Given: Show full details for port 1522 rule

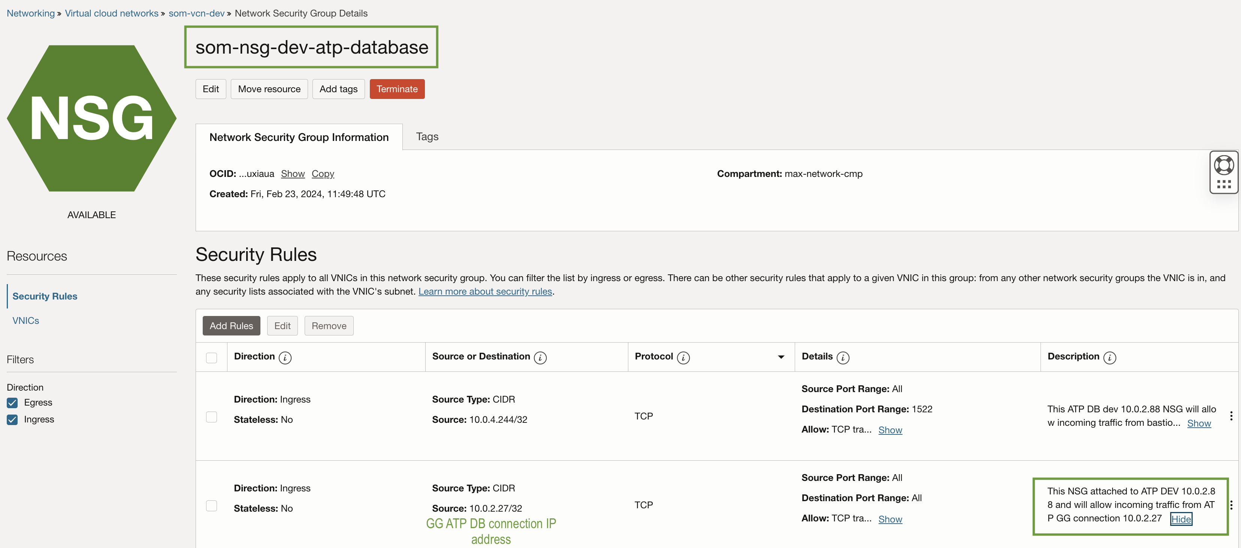Looking at the screenshot, I should (890, 430).
